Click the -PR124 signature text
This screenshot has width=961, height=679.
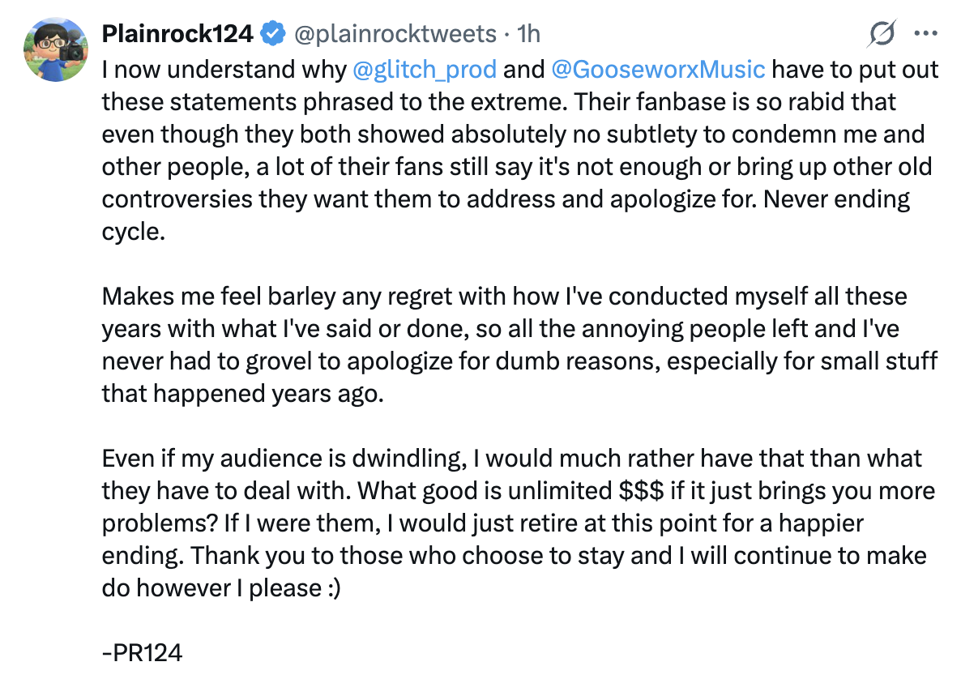(142, 653)
